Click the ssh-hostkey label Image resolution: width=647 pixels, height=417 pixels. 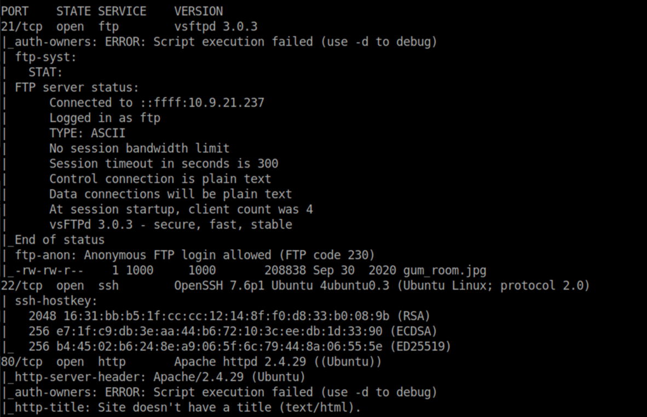tap(56, 301)
